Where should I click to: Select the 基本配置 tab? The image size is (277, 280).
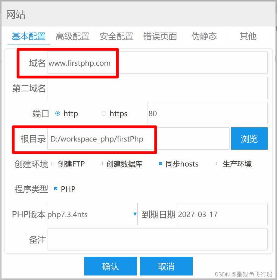(29, 36)
